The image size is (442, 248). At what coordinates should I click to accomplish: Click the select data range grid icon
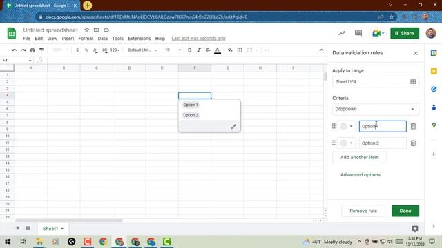tap(413, 82)
